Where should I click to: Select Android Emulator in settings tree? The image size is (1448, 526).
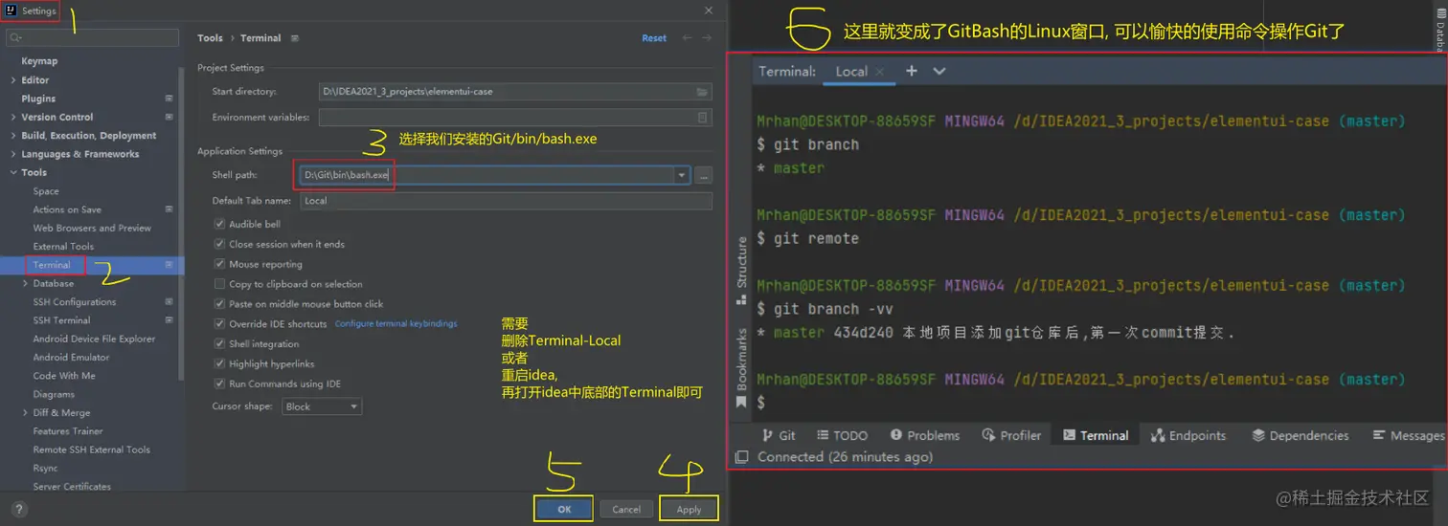[71, 358]
